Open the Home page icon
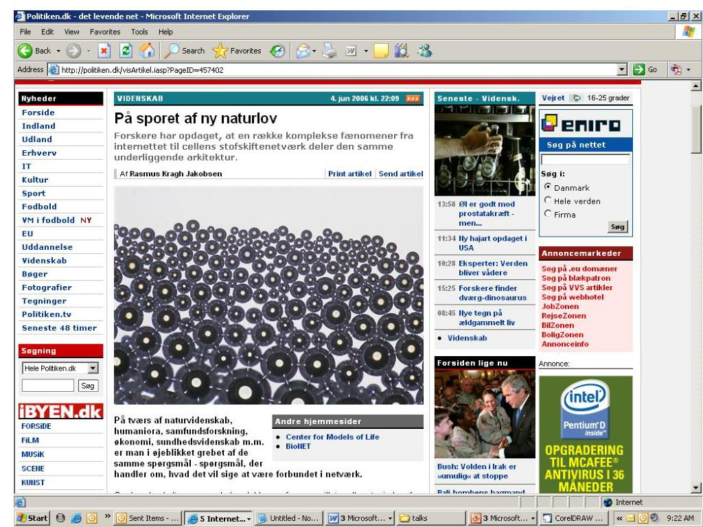 coord(147,51)
